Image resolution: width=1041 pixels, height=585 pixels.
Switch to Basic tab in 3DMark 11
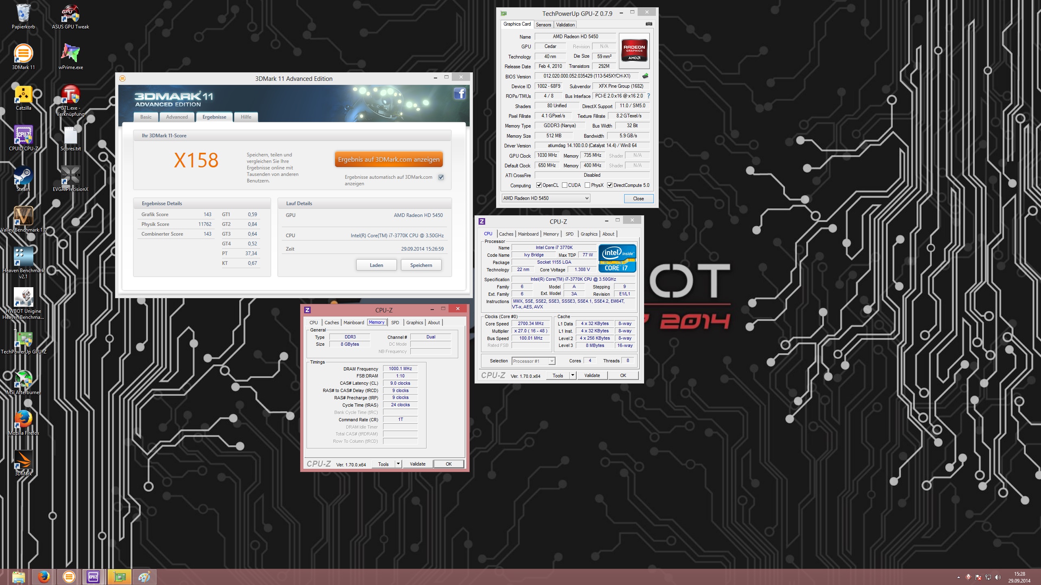146,117
